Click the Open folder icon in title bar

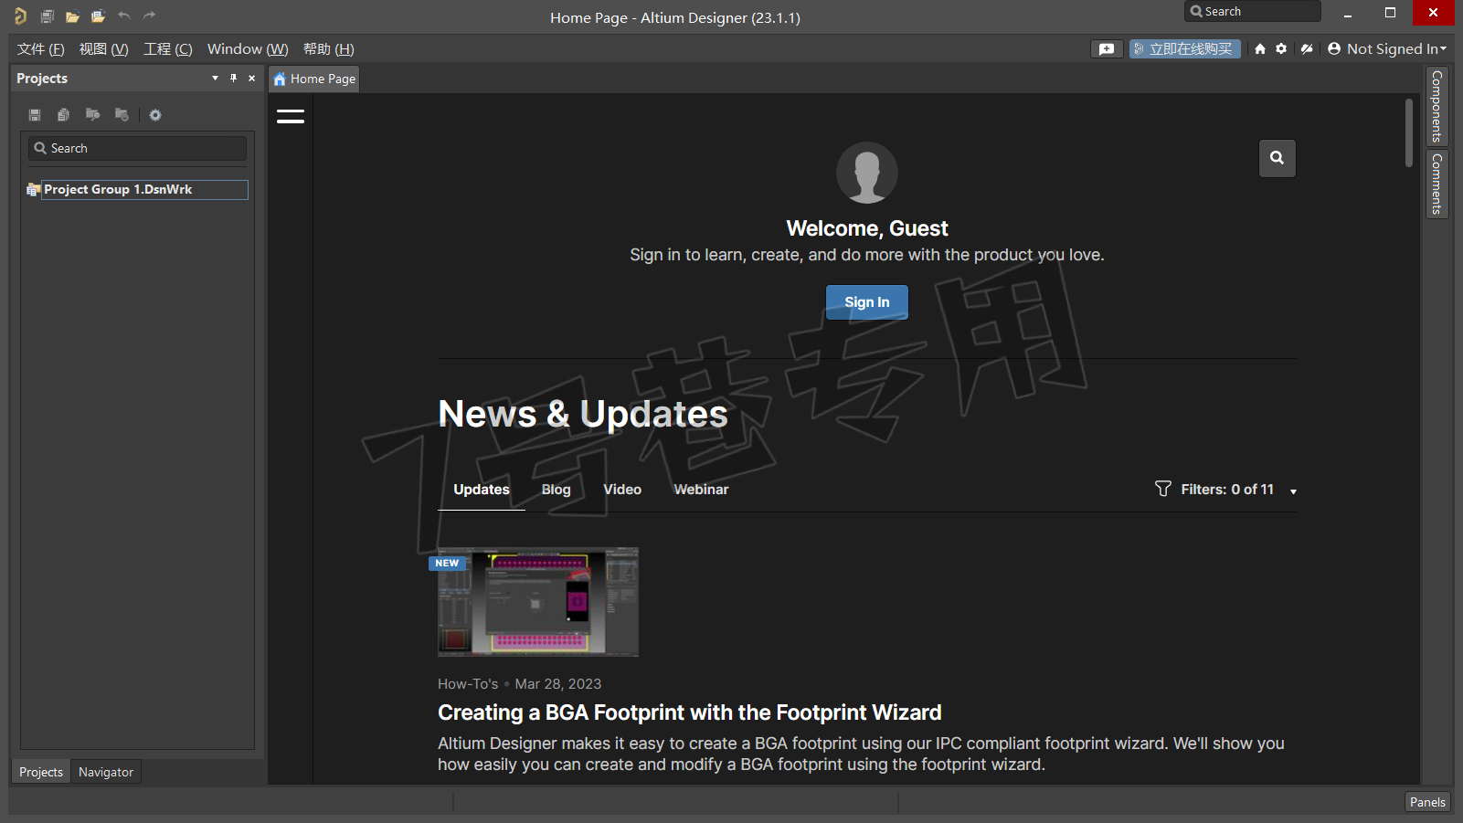pyautogui.click(x=72, y=16)
